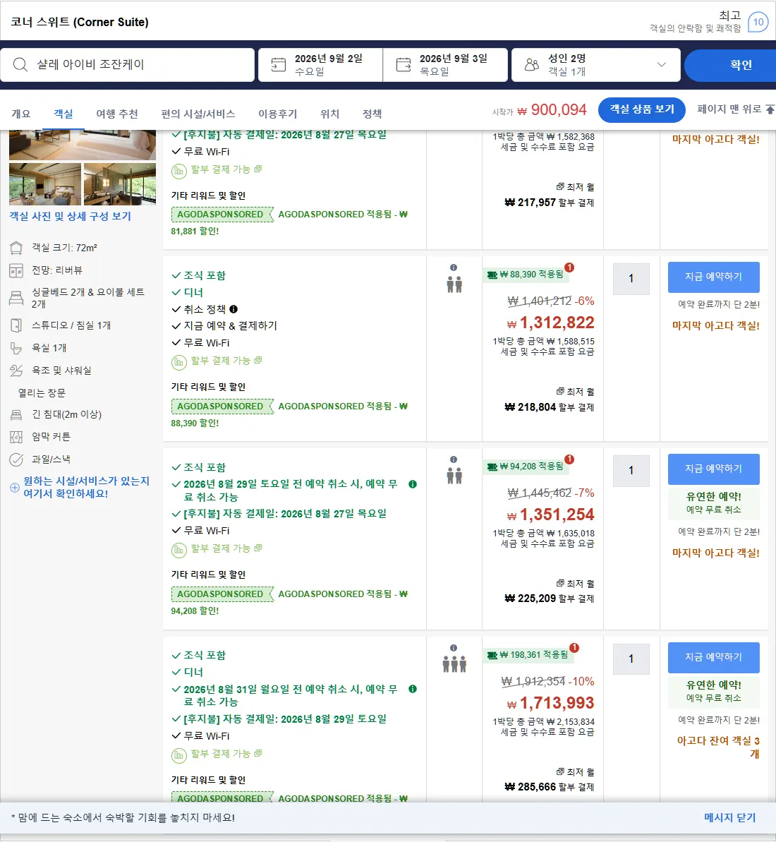Open room quantity selector in ₩1,713,993 row
The width and height of the screenshot is (776, 842).
click(x=631, y=659)
